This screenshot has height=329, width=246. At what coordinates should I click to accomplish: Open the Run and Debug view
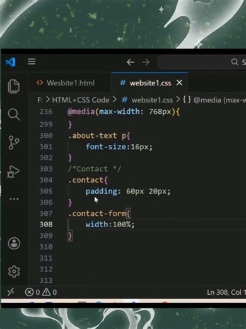(x=13, y=171)
